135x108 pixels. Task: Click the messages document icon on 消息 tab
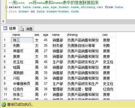tap(22, 29)
